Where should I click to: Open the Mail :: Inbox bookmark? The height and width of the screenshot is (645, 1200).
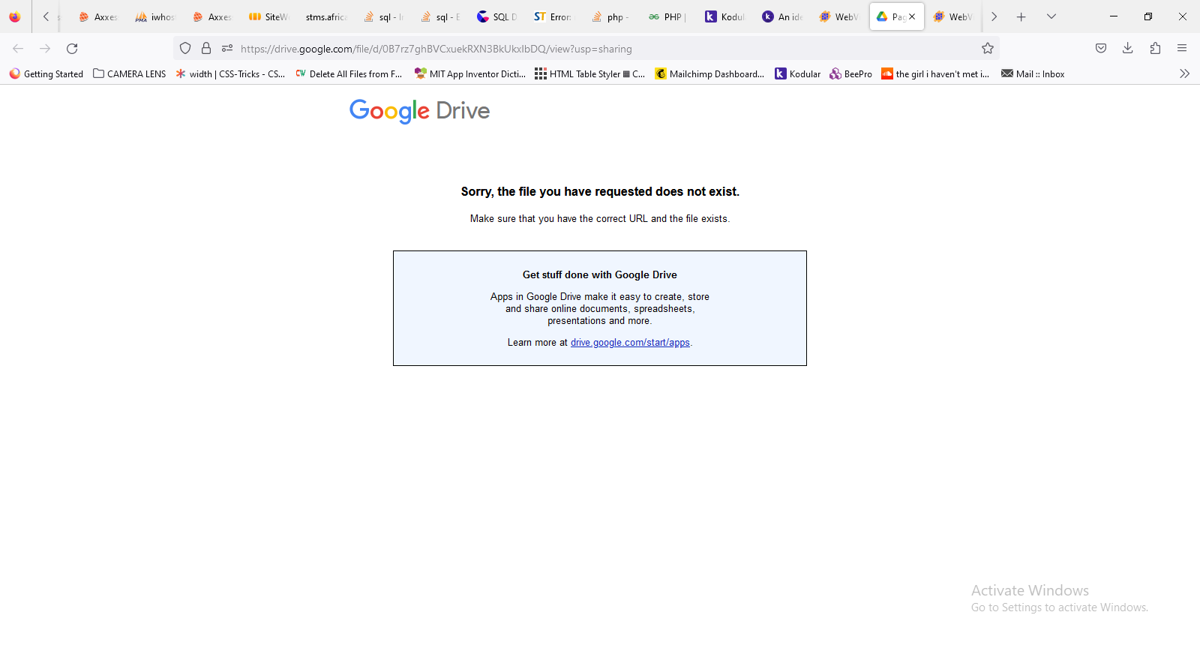1033,73
